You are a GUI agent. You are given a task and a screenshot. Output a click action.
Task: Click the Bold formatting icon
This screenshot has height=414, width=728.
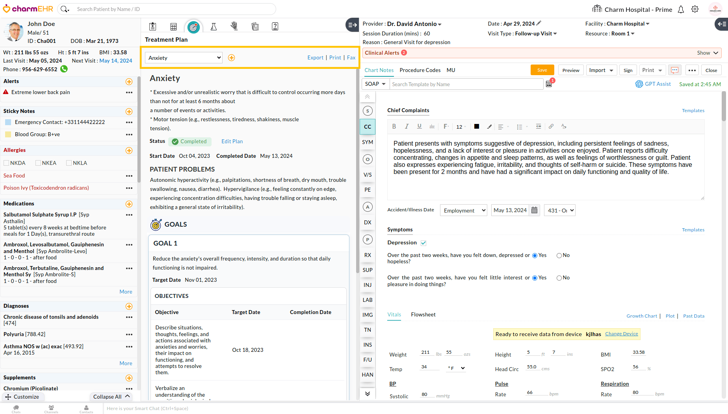[x=394, y=127]
